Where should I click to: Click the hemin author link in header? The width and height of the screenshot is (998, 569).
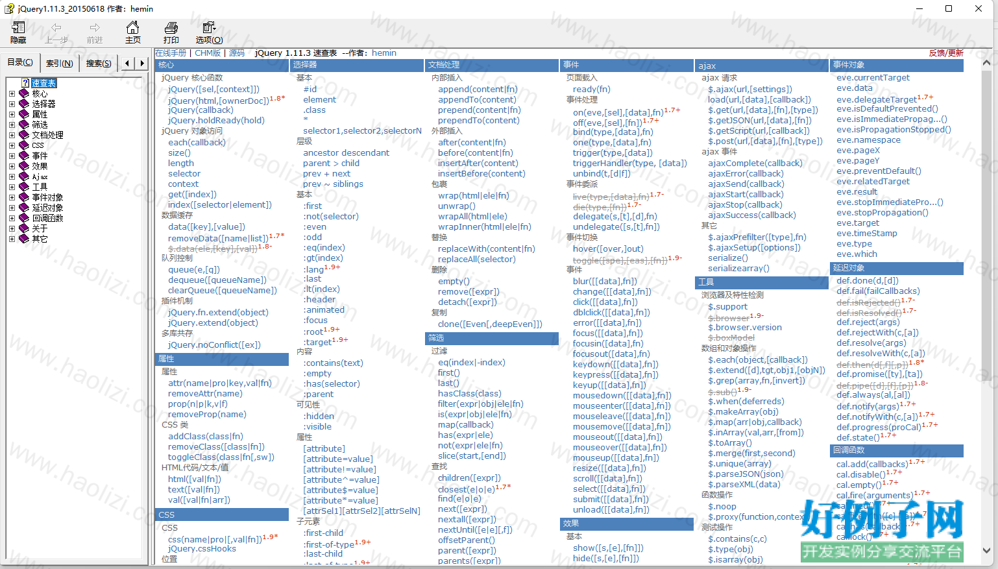[x=384, y=53]
